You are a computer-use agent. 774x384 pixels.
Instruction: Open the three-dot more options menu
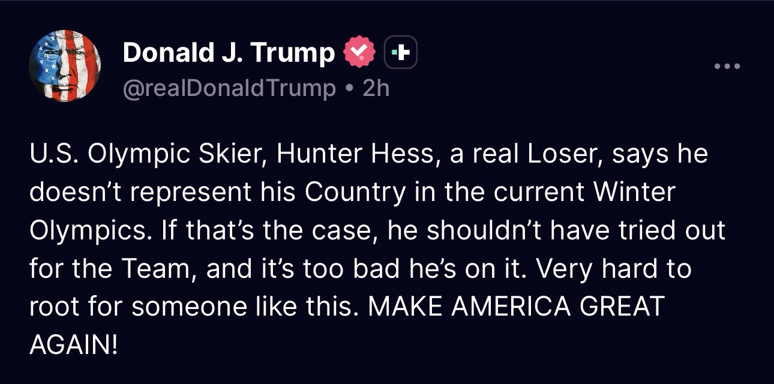(727, 65)
